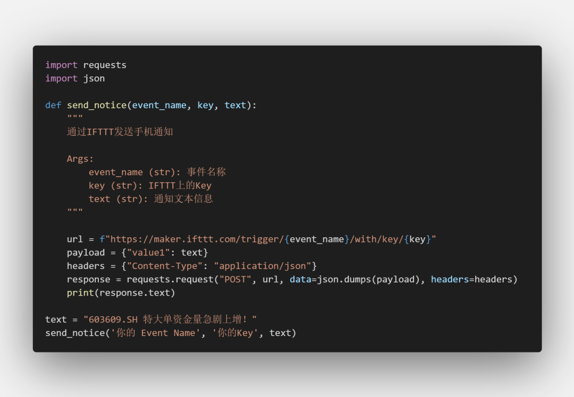Click the 通知文本信息 docstring text
Screen dimensions: 574x397
183,198
